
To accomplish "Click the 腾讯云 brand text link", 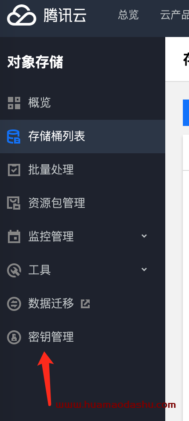I will 65,15.
